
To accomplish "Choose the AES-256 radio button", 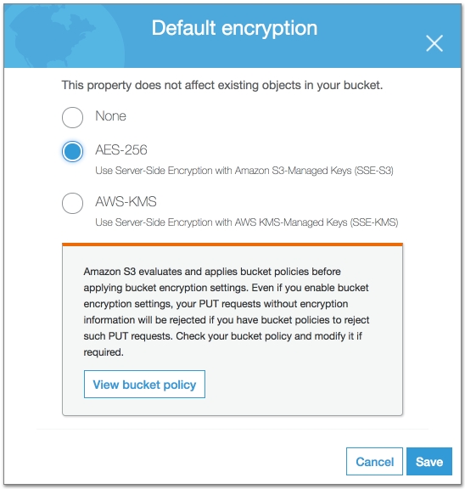I will coord(72,152).
